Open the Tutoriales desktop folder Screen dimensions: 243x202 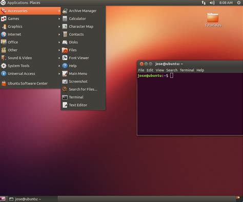(x=213, y=20)
